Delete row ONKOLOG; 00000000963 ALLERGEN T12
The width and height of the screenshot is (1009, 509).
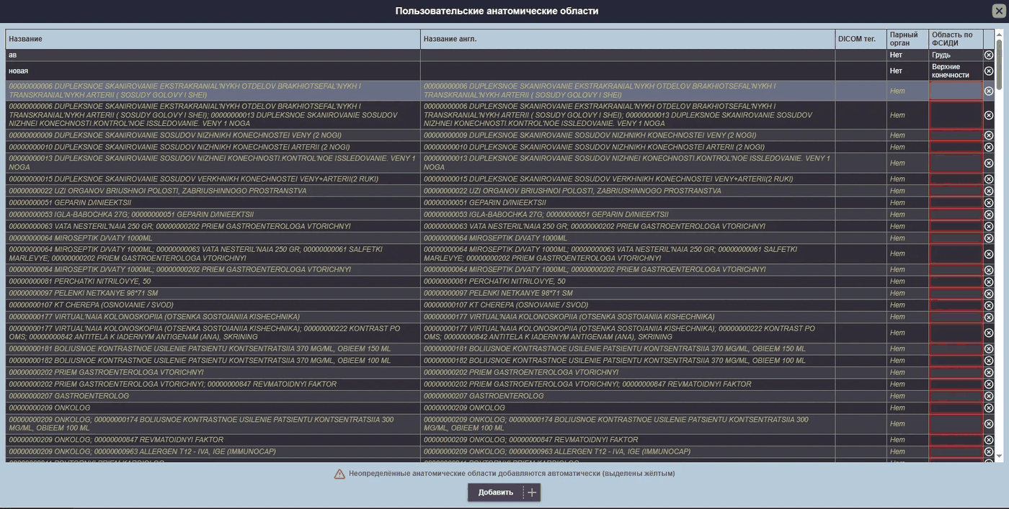(x=989, y=451)
